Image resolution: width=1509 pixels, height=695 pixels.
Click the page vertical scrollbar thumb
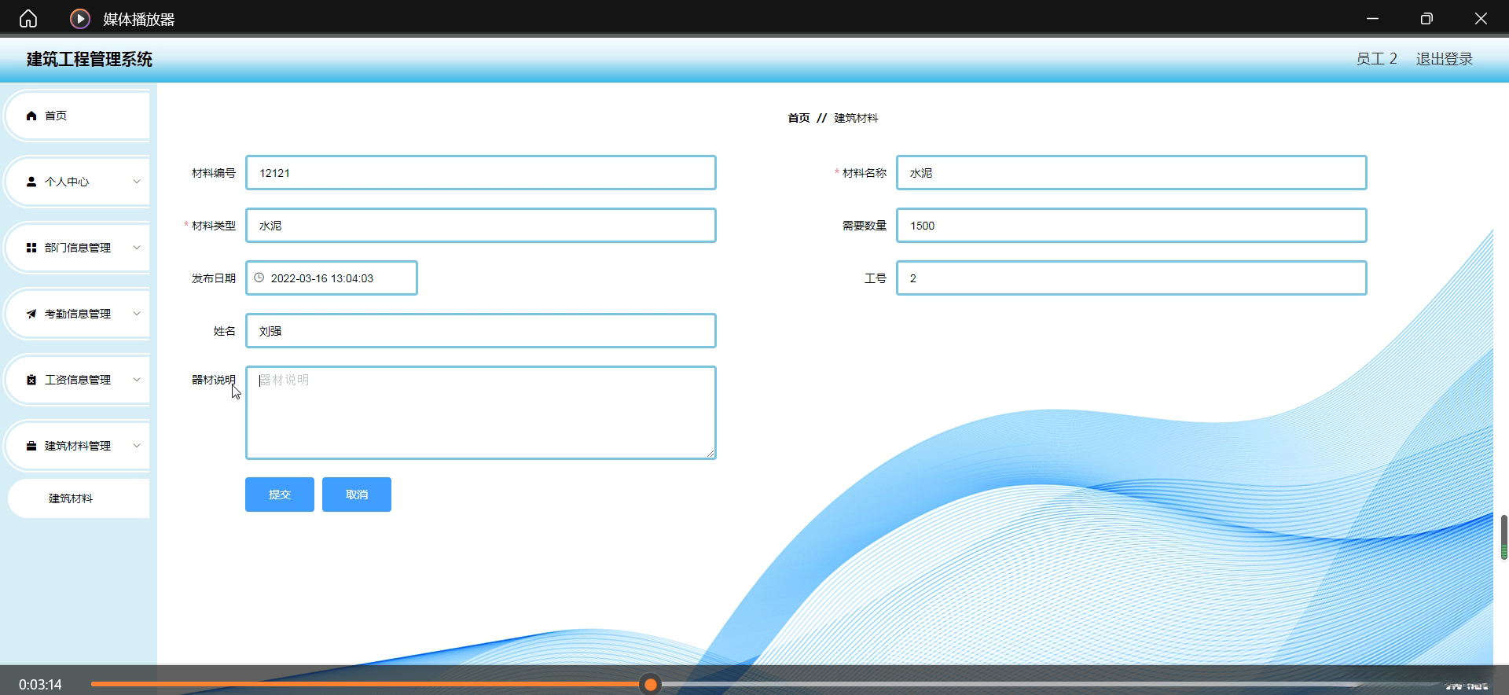click(x=1504, y=537)
